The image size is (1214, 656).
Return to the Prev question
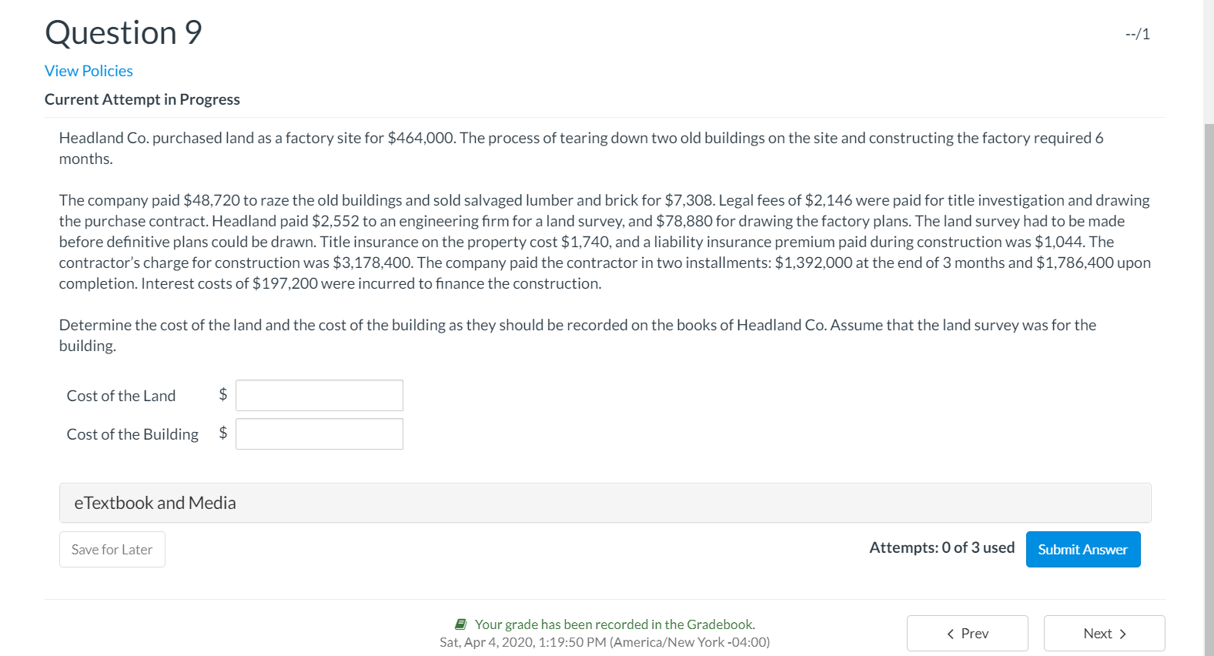coord(967,633)
